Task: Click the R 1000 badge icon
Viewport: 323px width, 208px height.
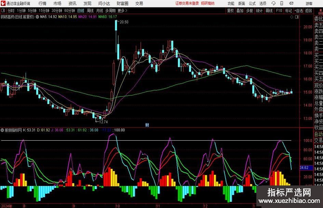Action: click(321, 12)
